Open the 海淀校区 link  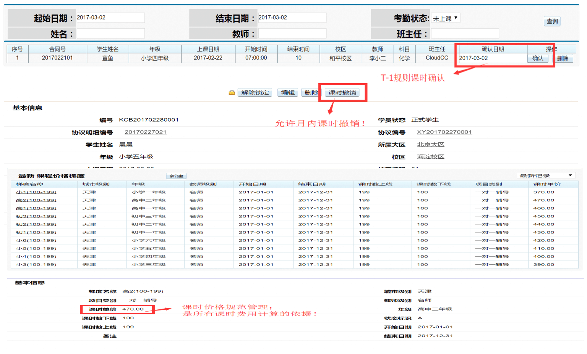[x=430, y=157]
